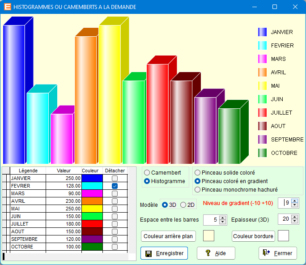Click the Légende column header
The height and width of the screenshot is (265, 306).
(28, 171)
